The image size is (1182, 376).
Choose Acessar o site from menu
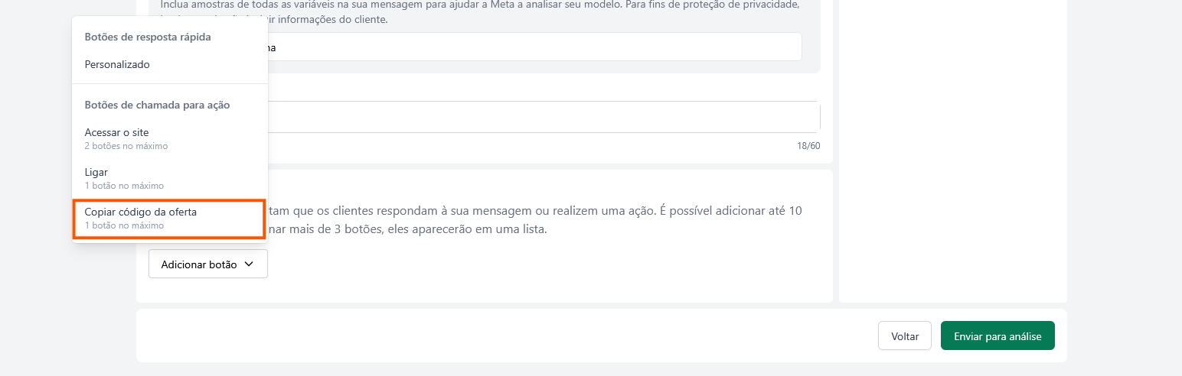(x=116, y=132)
